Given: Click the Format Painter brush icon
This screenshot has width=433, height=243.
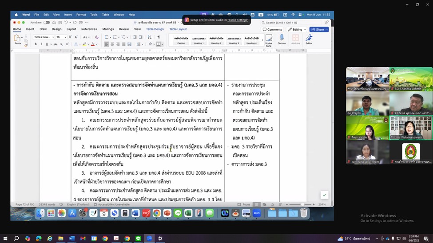Looking at the screenshot, I should tap(26, 44).
